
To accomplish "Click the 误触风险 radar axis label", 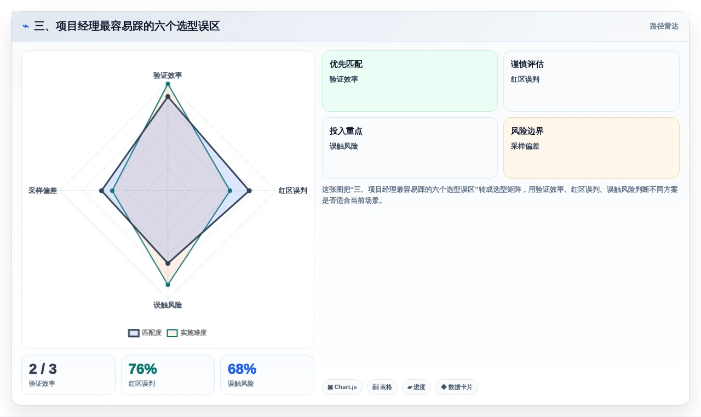I will coord(168,305).
